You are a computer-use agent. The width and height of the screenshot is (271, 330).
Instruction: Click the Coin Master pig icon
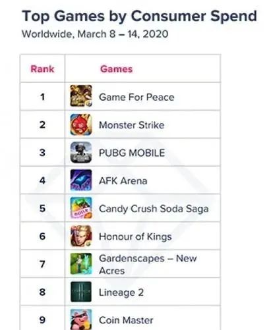tap(81, 319)
